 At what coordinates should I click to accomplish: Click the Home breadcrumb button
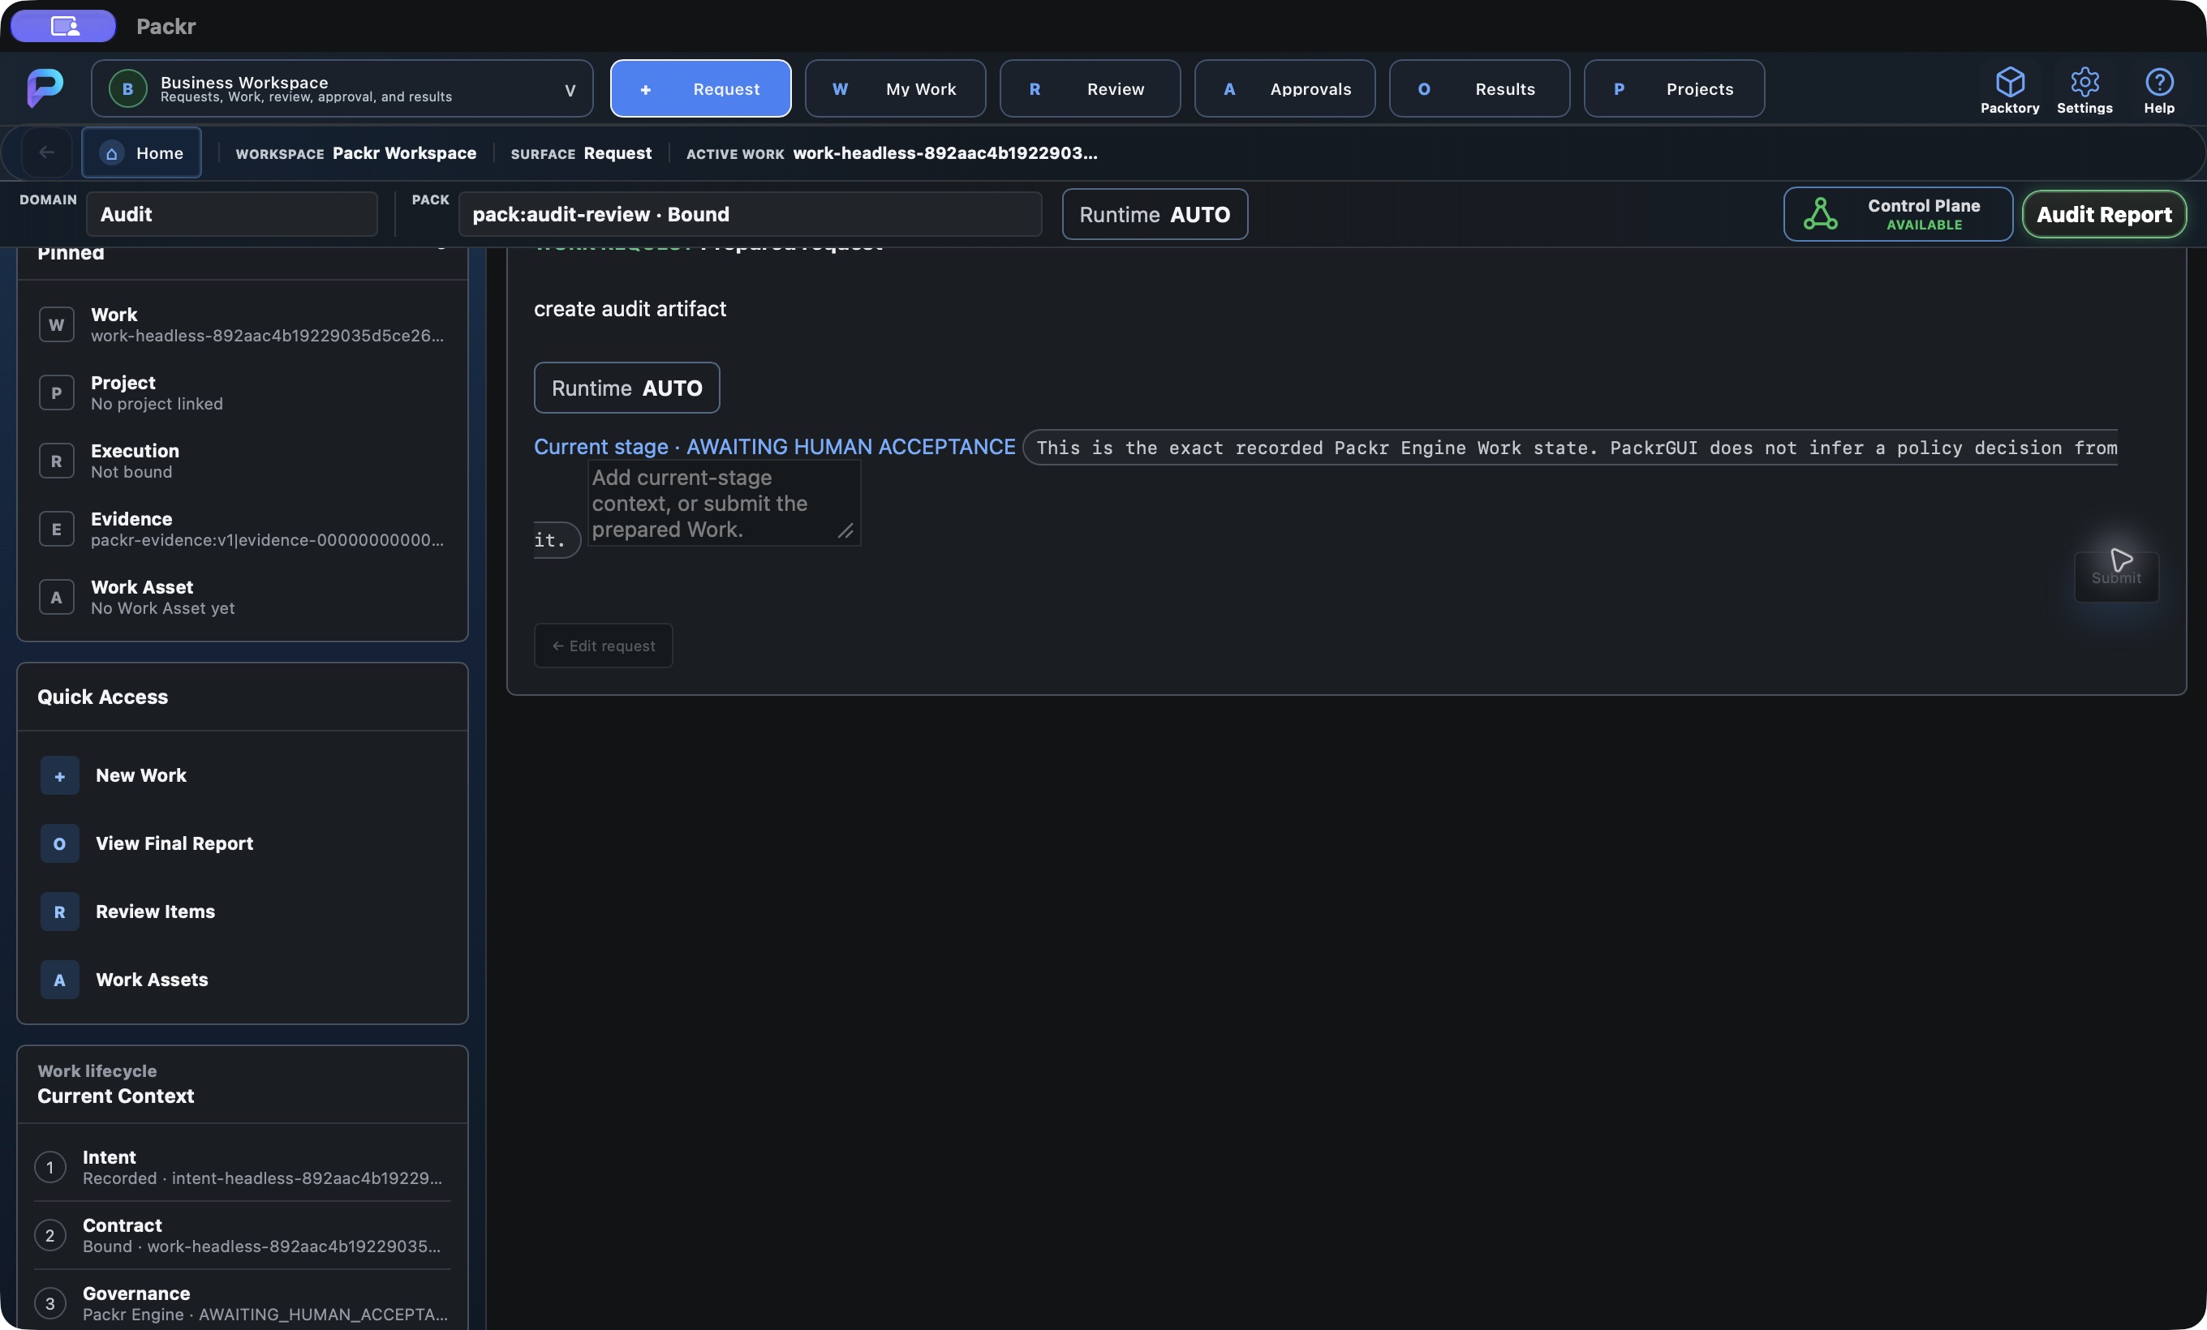[x=141, y=153]
